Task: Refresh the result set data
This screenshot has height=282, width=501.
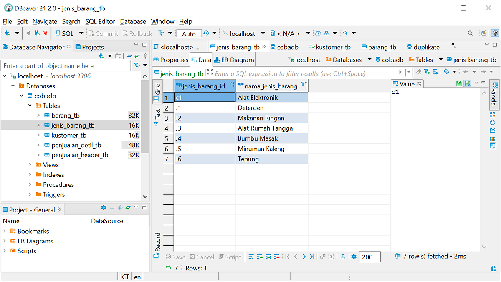Action: point(168,268)
